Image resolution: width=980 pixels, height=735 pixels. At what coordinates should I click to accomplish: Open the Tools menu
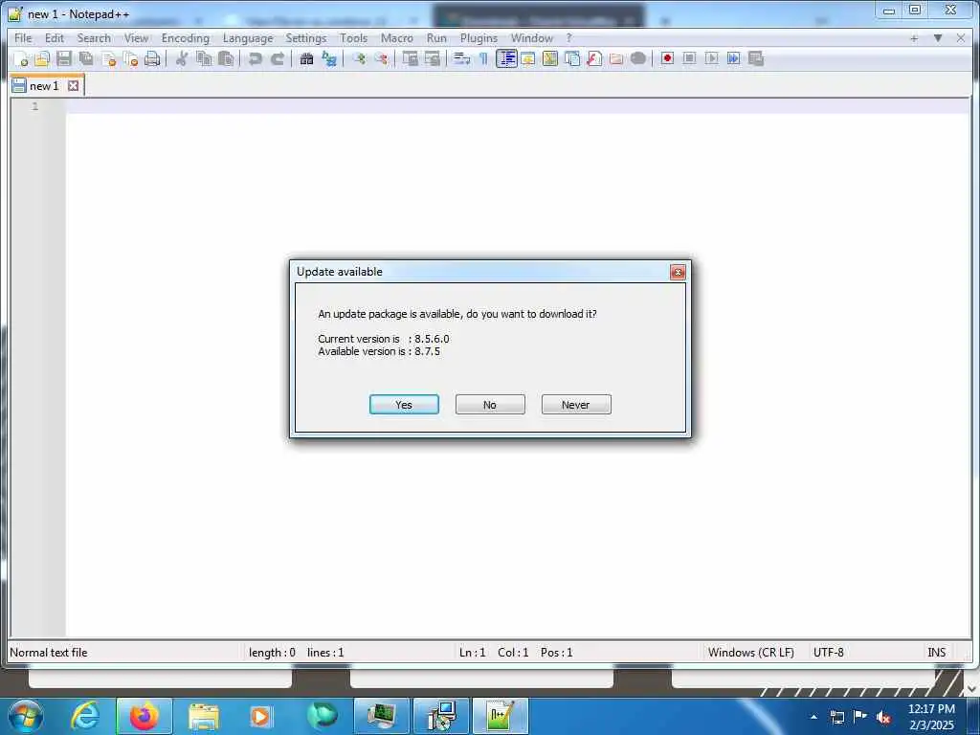354,38
